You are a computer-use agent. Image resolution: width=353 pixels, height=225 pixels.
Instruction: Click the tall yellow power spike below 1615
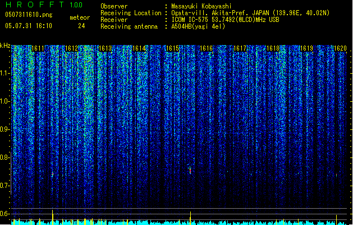pos(190,218)
